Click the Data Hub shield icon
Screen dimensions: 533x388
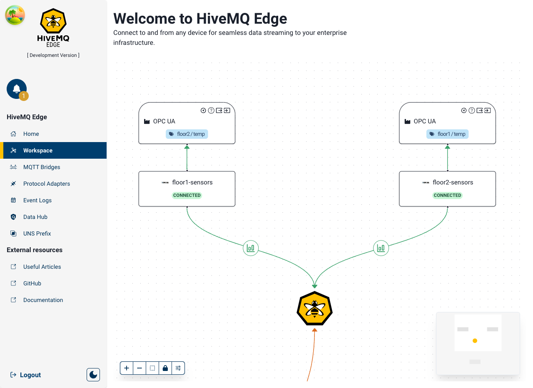(13, 217)
